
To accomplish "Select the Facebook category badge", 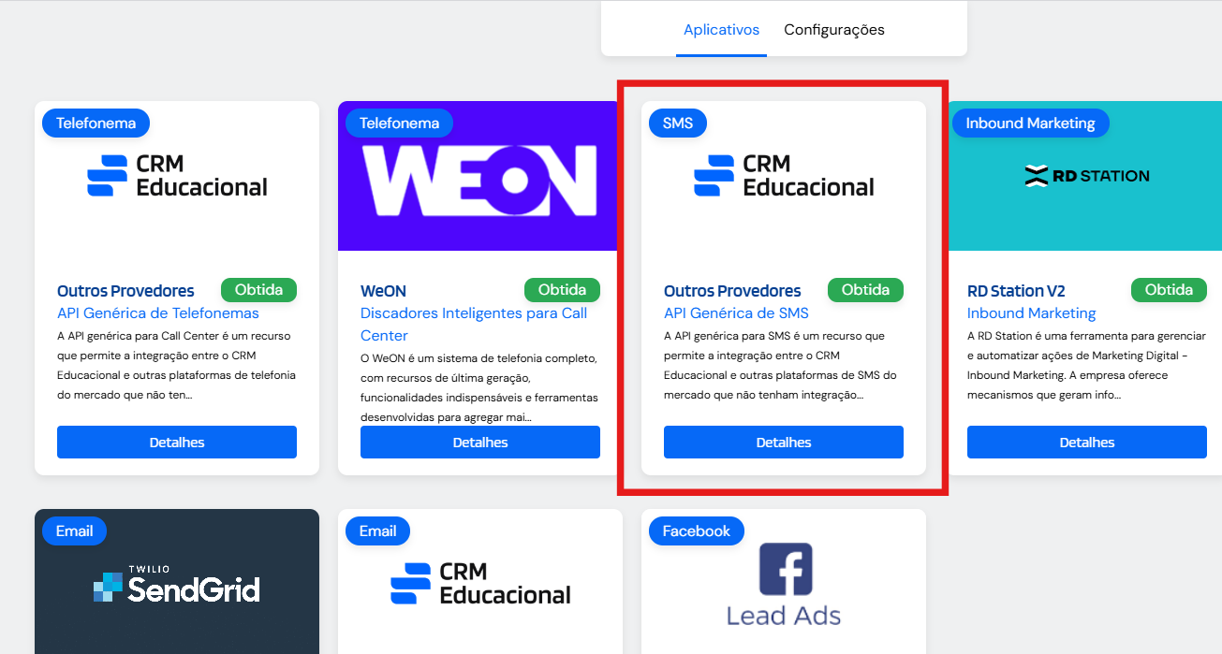I will click(696, 530).
